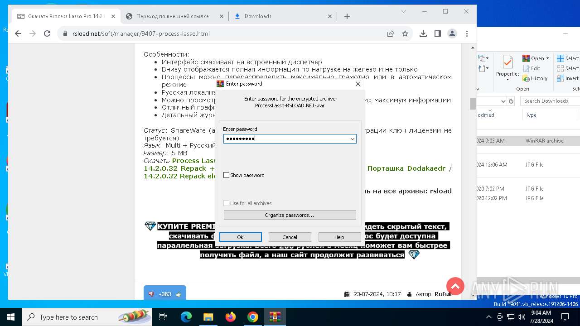
Task: Click Invert selection in Explorer ribbon
Action: (x=568, y=78)
